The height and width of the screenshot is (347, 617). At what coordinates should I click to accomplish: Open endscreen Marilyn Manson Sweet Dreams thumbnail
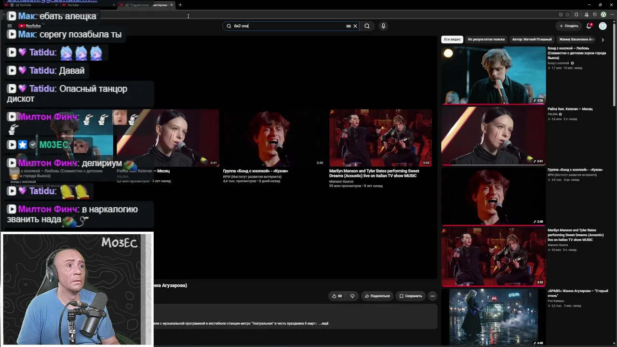tap(380, 138)
